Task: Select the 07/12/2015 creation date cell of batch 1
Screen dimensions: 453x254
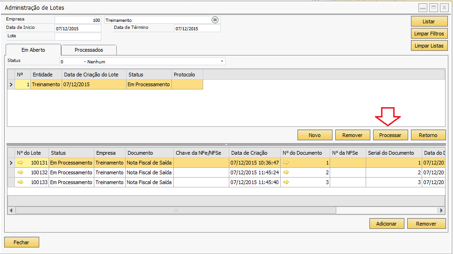Action: (x=94, y=84)
